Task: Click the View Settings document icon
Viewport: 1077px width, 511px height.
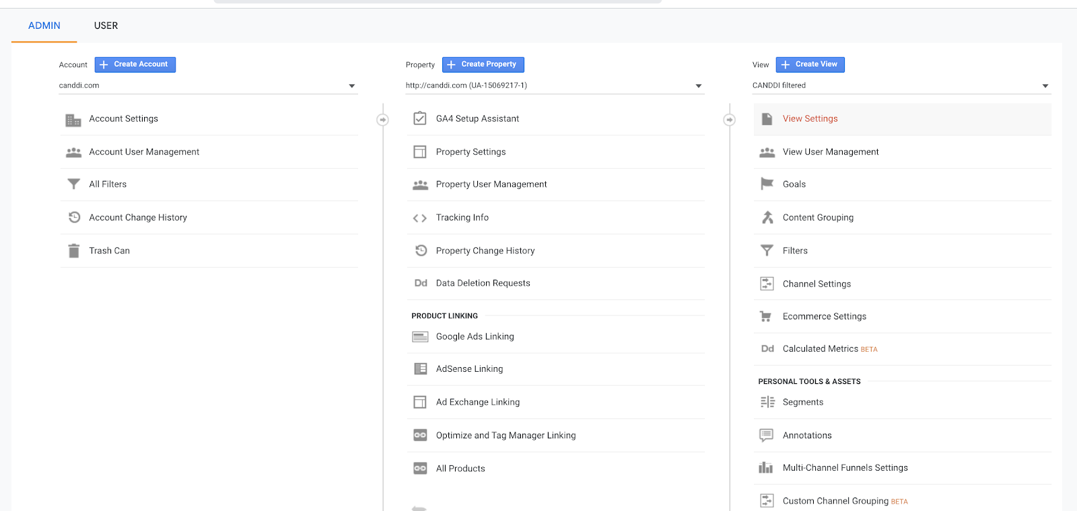Action: [x=767, y=119]
